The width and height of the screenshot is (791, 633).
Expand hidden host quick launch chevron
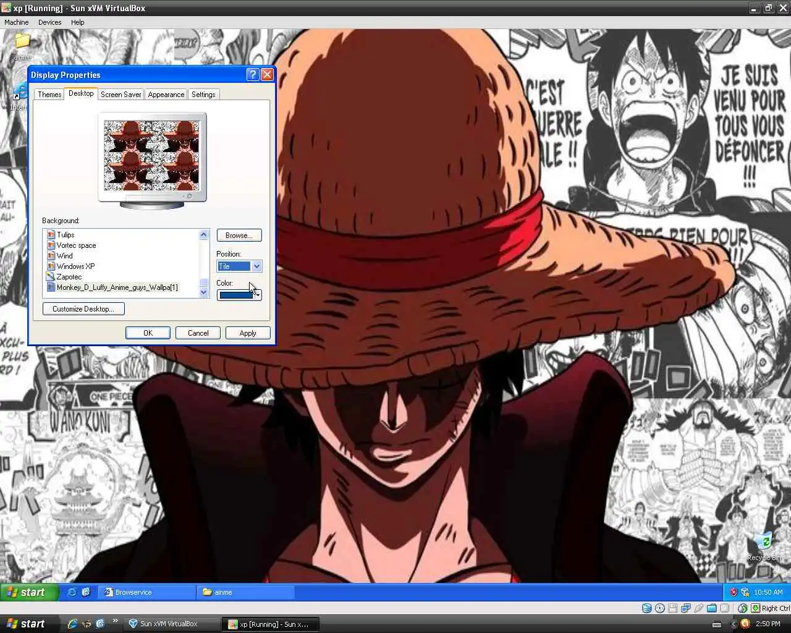pos(115,621)
